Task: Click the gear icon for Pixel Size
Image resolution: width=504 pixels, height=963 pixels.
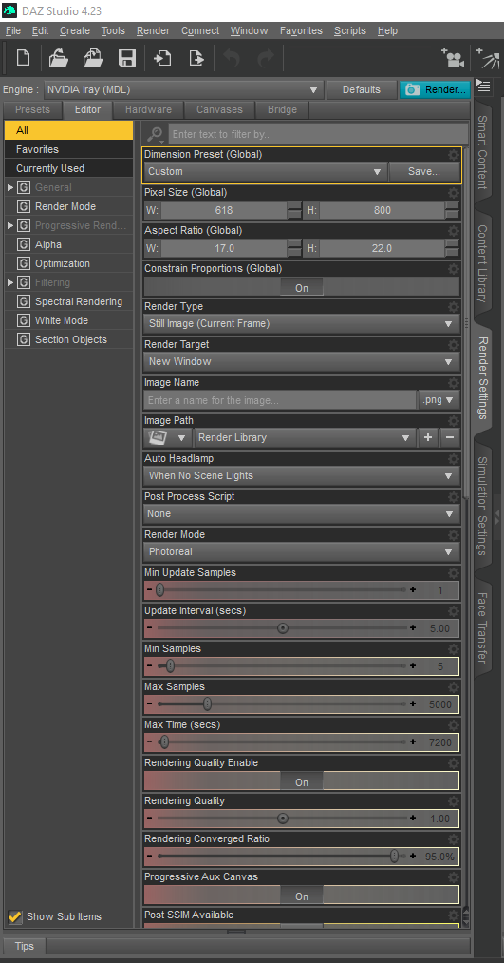Action: pyautogui.click(x=453, y=193)
